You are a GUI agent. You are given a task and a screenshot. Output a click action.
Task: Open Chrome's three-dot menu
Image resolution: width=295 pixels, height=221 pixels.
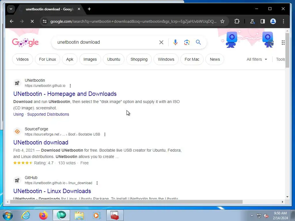(x=283, y=21)
